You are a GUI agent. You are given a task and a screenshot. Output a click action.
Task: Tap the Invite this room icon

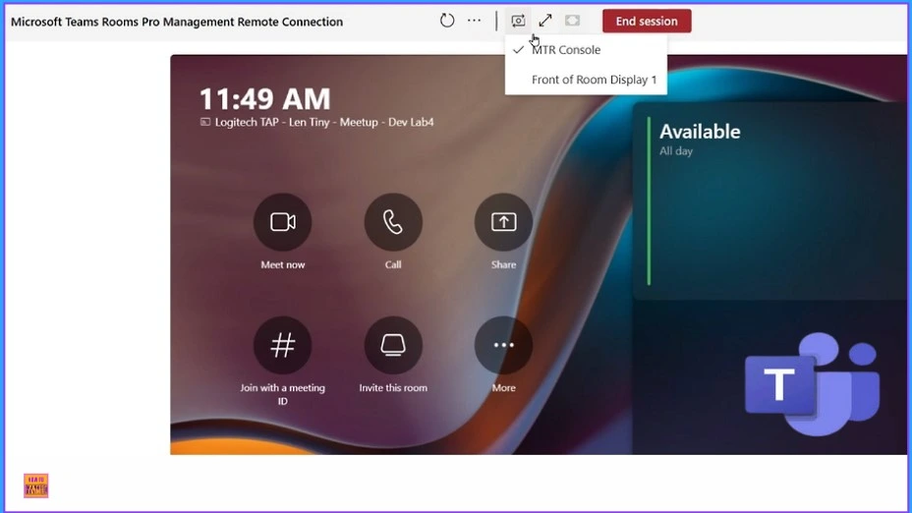pos(393,345)
